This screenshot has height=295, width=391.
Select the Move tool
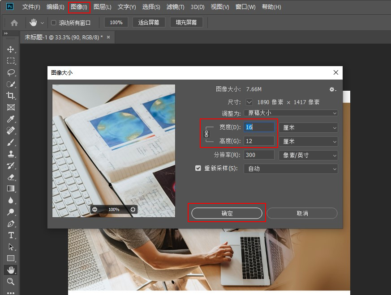pos(10,49)
